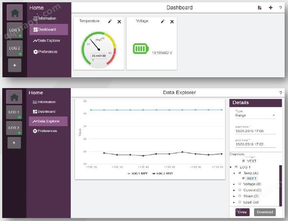This screenshot has width=288, height=221.
Task: Remove the Voltage widget using X icon
Action: (x=172, y=22)
